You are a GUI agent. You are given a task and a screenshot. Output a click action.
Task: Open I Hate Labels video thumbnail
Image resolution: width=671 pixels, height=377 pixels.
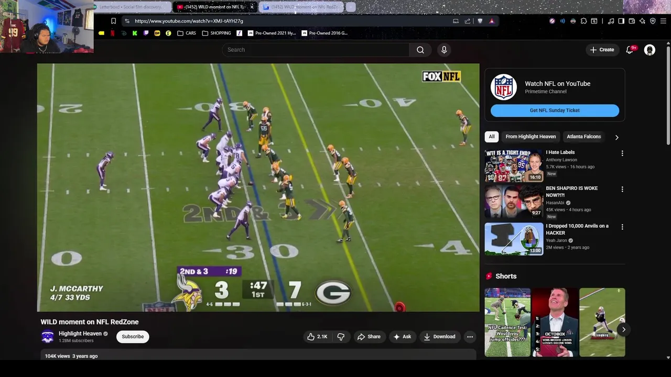[x=514, y=165]
